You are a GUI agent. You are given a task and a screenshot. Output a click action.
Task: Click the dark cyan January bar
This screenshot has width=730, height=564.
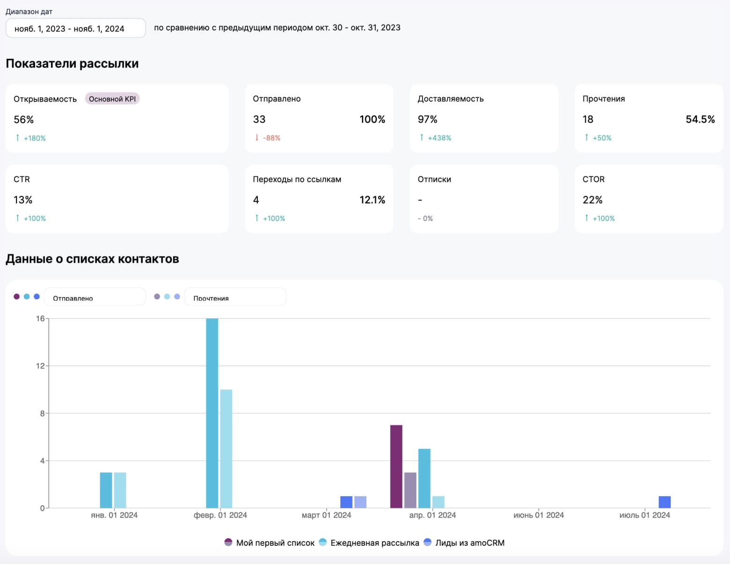106,490
